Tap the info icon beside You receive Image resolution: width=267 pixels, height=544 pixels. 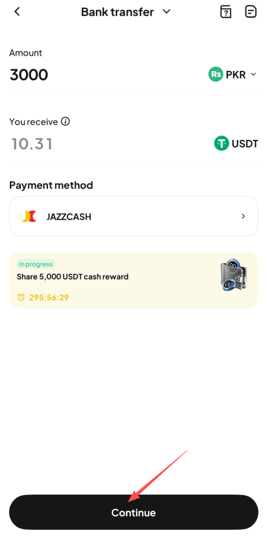[x=65, y=121]
